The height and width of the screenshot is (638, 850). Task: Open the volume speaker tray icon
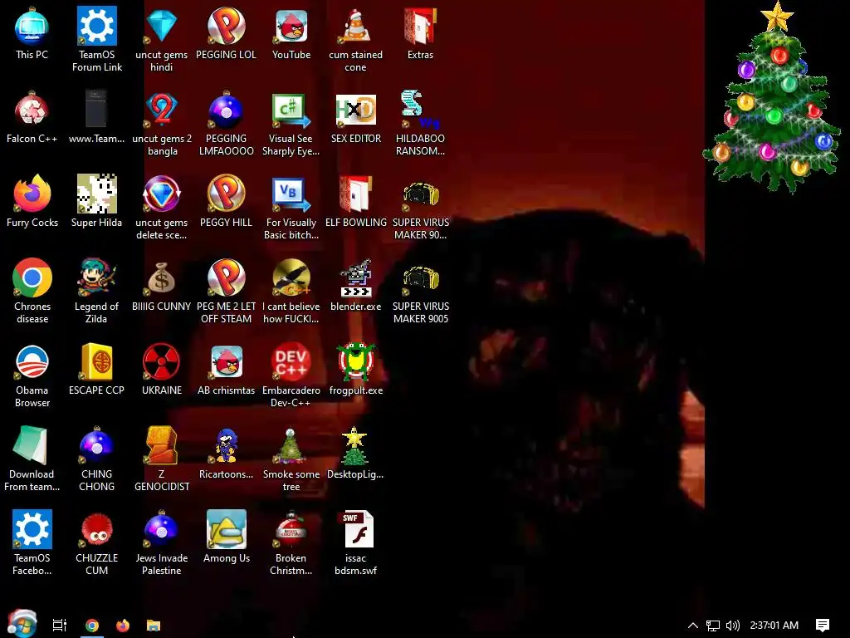pyautogui.click(x=732, y=626)
